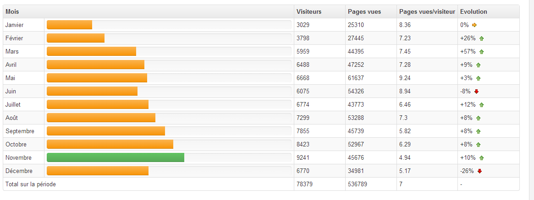534x200 pixels.
Task: Select the Janvier month label
Action: 14,25
